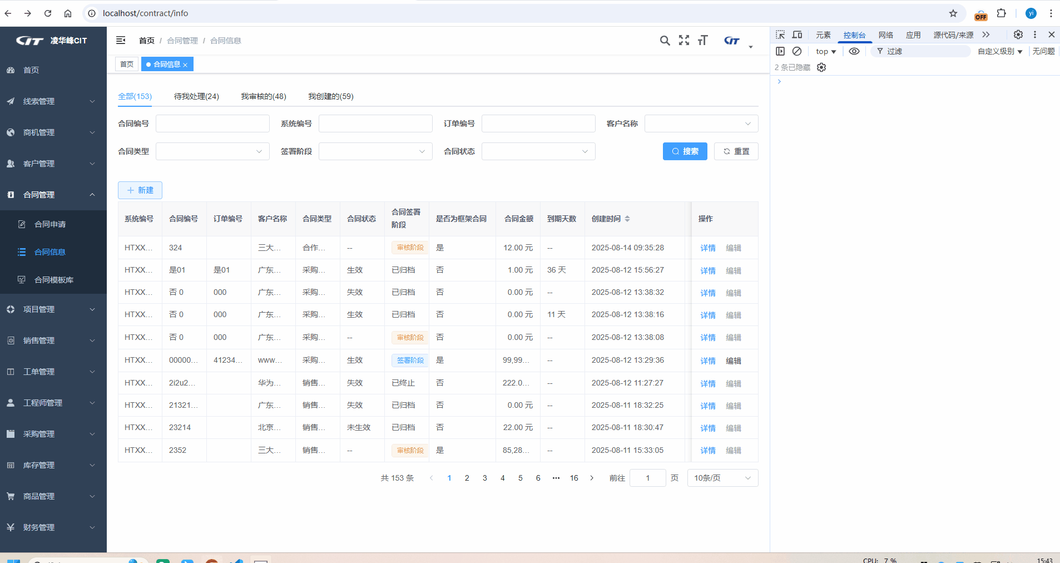
Task: Click pagination ellipsis more pages
Action: click(556, 478)
